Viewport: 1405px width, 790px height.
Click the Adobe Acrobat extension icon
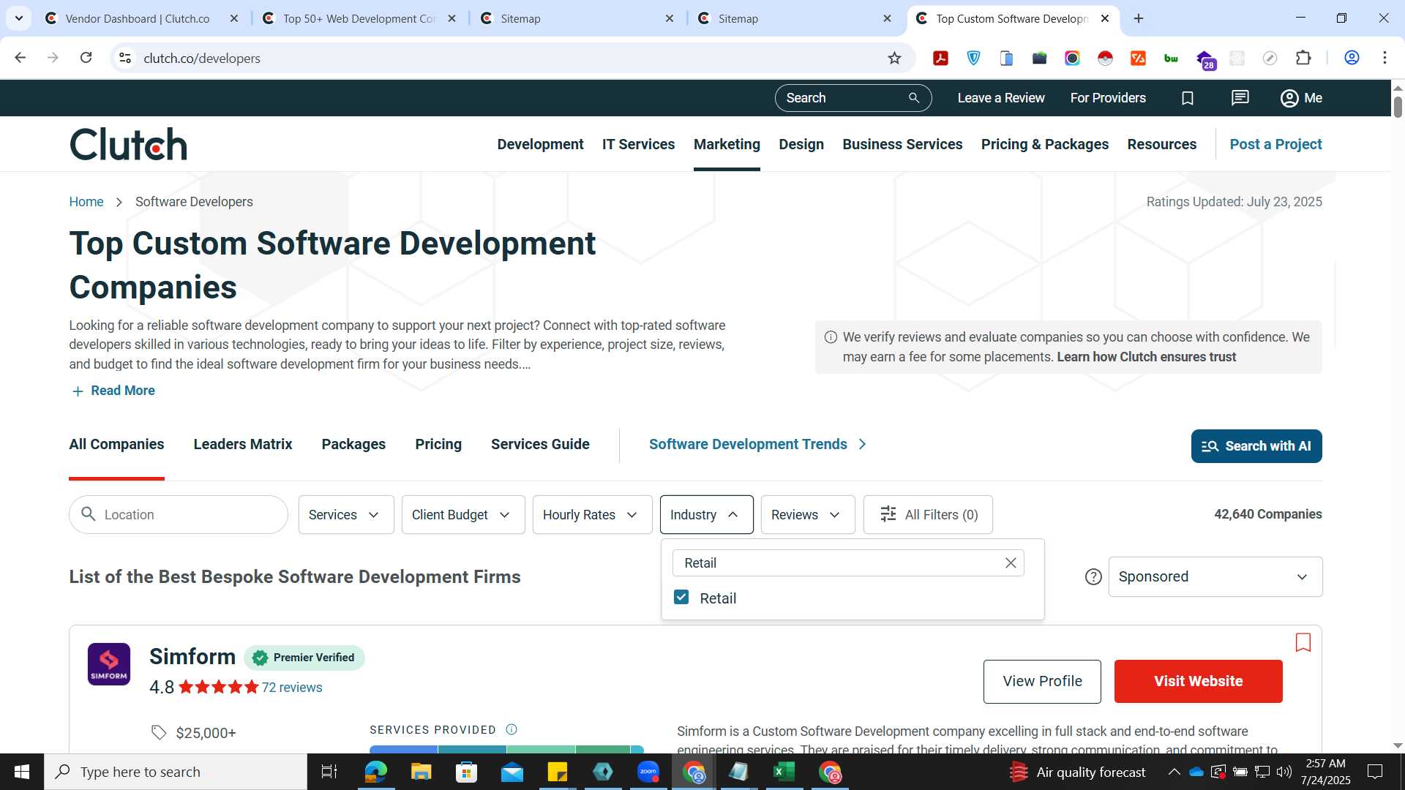[940, 58]
